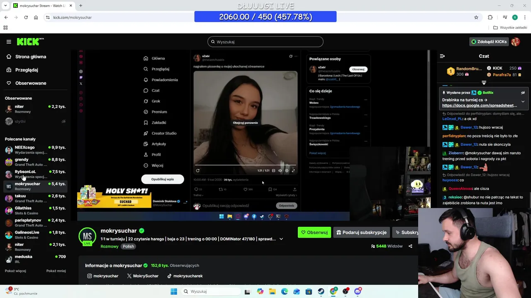Click the Kick search field Wyszukaj

click(x=265, y=42)
